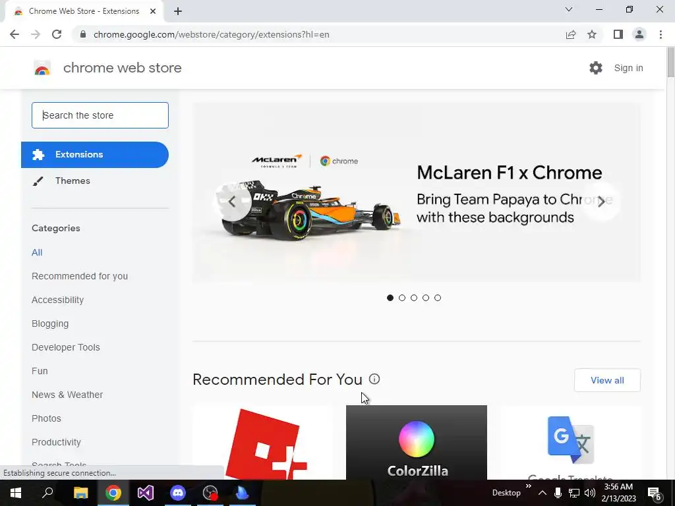Click the browser forward arrow

[36, 34]
